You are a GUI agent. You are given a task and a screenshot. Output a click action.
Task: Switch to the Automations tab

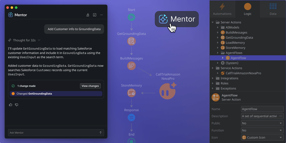(x=222, y=9)
